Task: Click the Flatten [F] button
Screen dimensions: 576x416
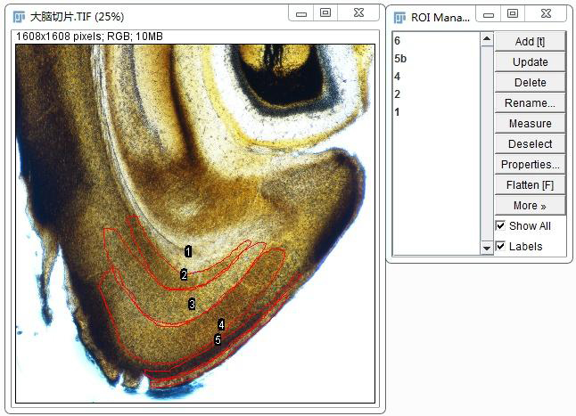Action: tap(530, 184)
